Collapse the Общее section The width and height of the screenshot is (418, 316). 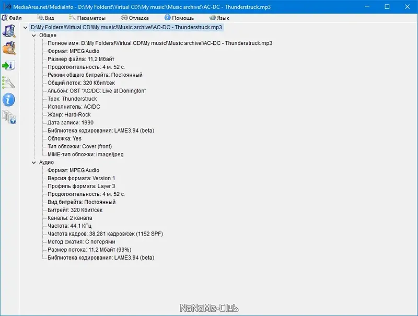point(34,36)
